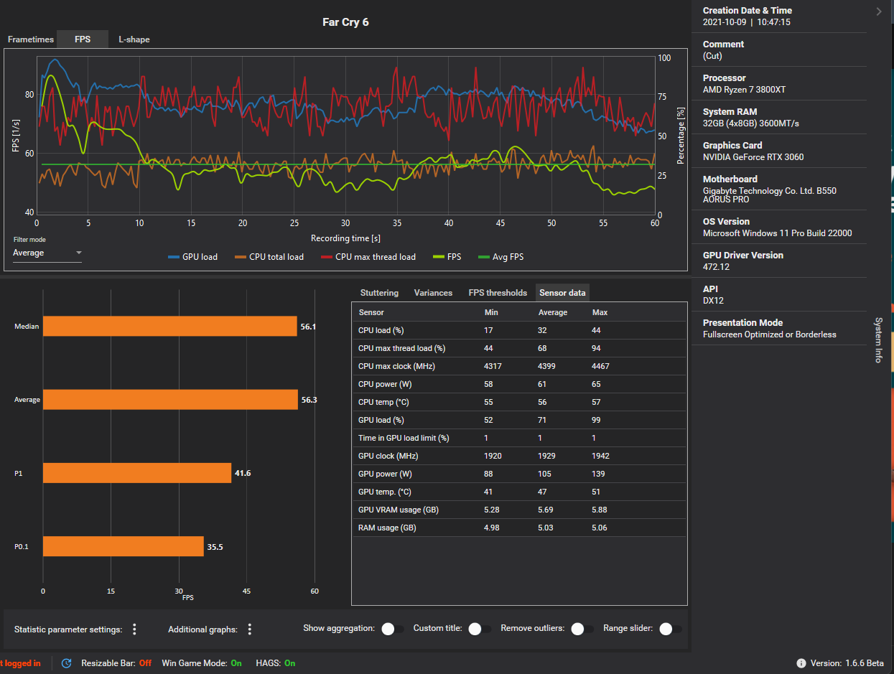Viewport: 894px width, 674px height.
Task: Click the Motherboard B550 AORUS PRO entry
Action: (x=779, y=189)
